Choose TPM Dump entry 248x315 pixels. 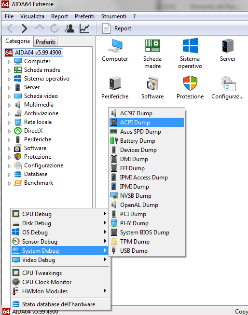pos(147,242)
